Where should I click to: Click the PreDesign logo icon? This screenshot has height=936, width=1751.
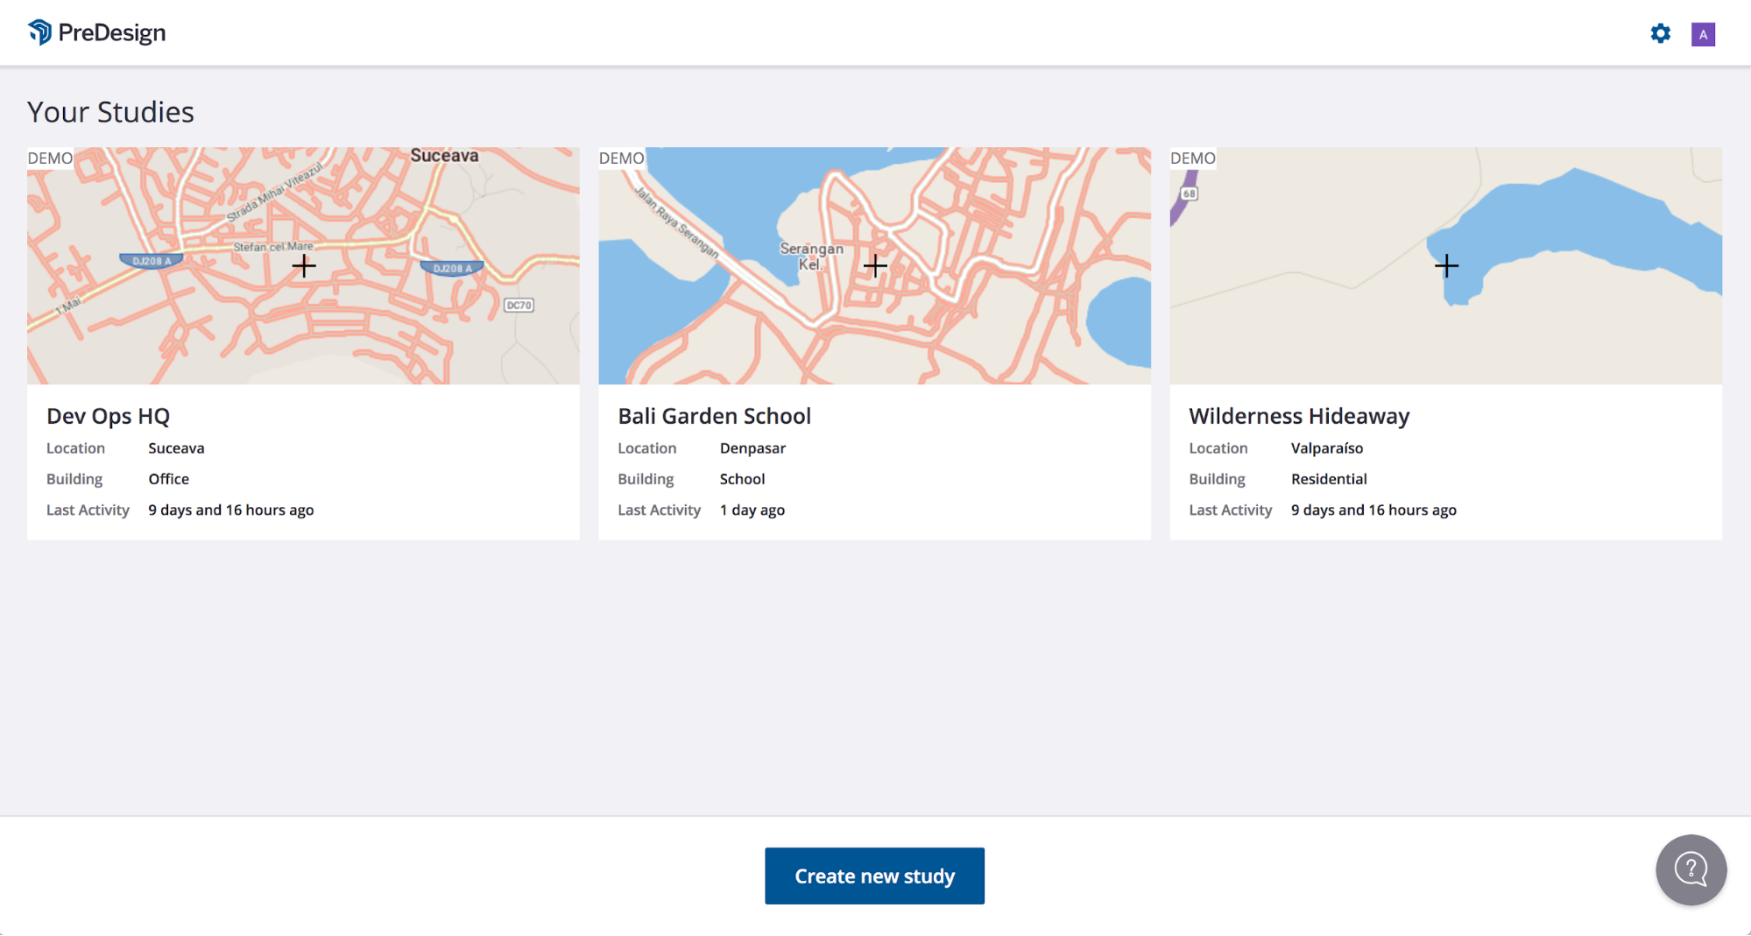[x=40, y=32]
